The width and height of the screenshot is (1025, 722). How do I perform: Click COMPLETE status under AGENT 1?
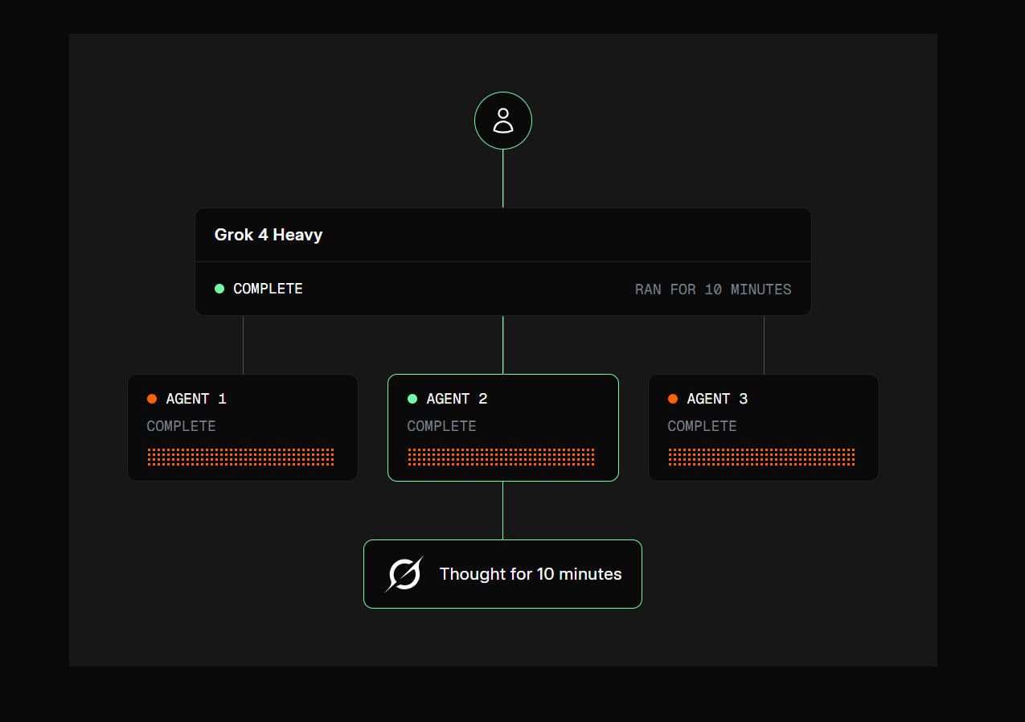coord(181,426)
